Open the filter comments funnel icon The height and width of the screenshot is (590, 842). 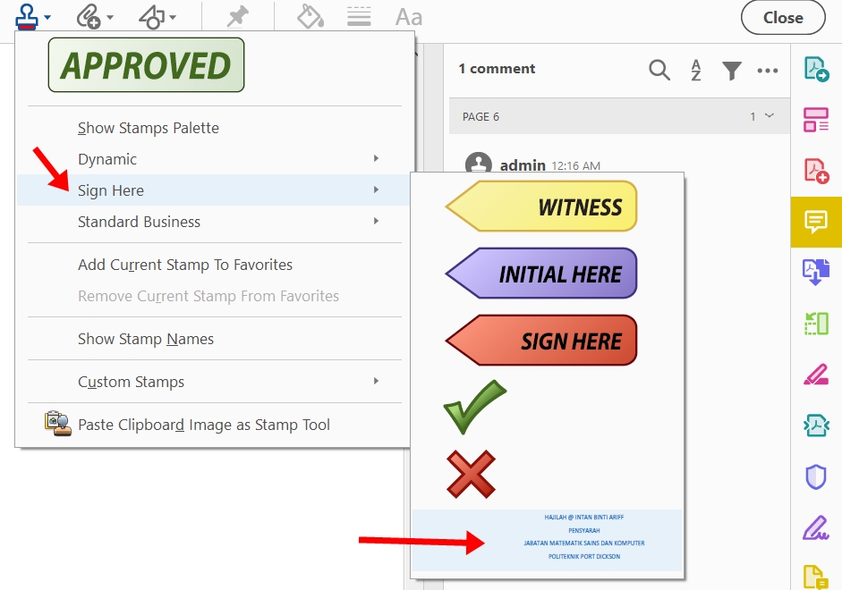pyautogui.click(x=732, y=70)
